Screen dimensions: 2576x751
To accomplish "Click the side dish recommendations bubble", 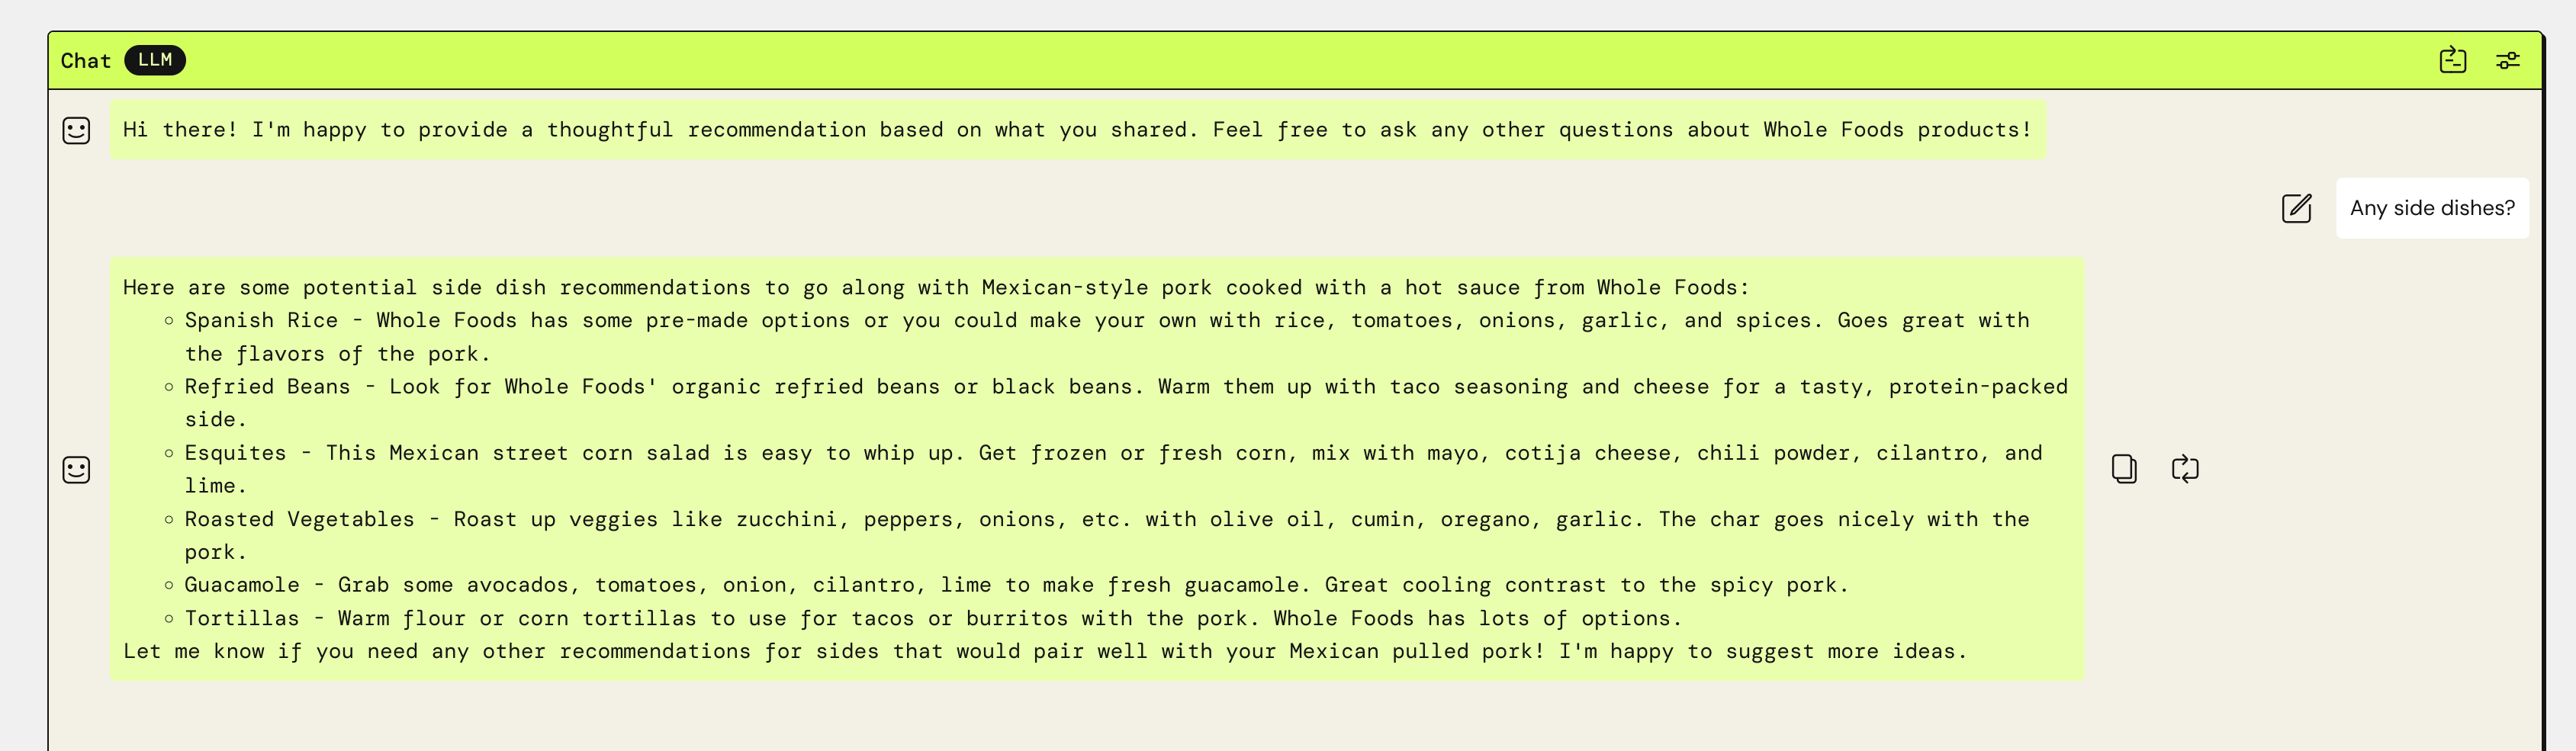I will click(x=1000, y=287).
